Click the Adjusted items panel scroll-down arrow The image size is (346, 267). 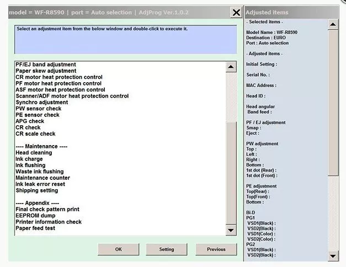(333, 256)
